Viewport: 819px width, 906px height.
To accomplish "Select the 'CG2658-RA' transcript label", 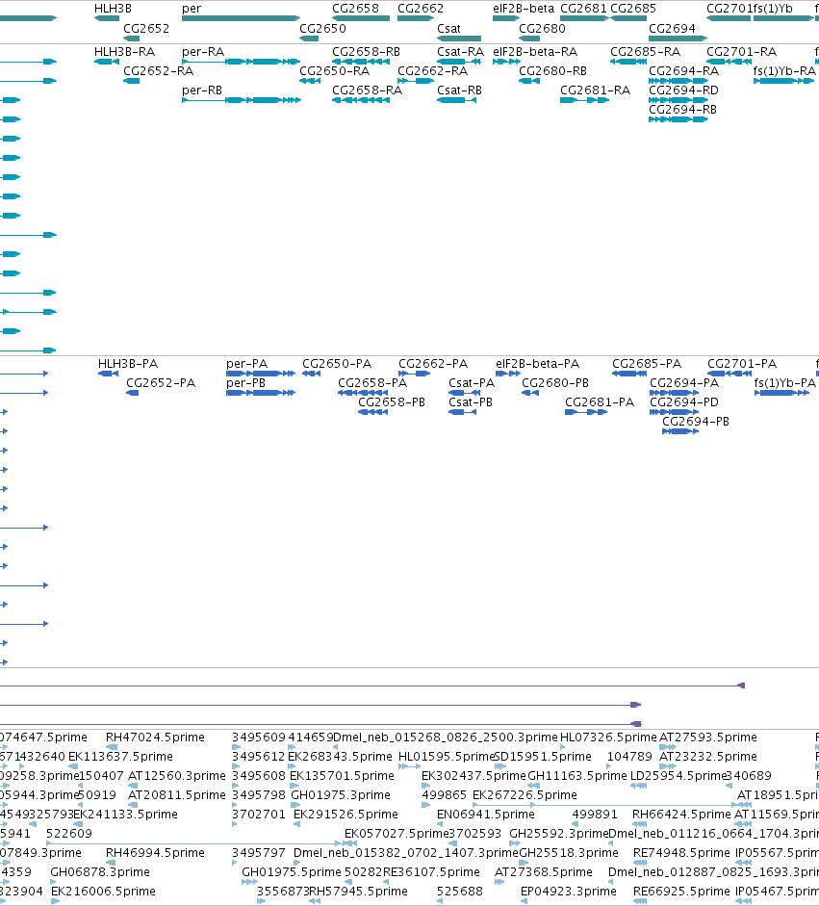I will (367, 91).
